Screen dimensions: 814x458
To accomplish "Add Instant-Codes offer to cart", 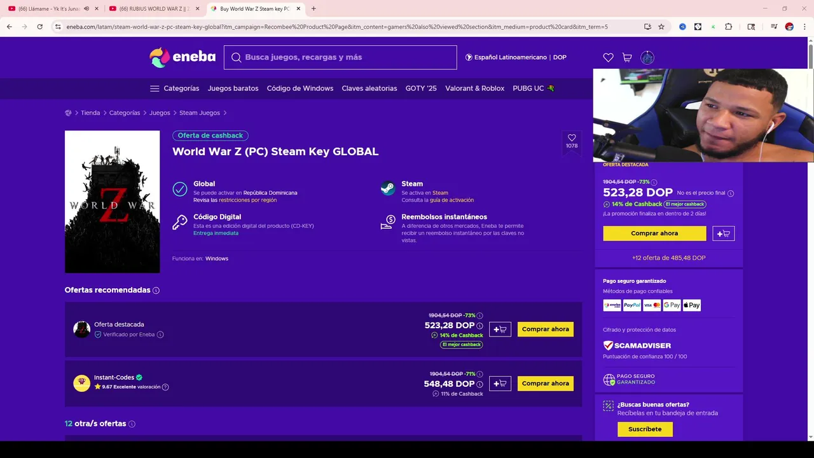I will pyautogui.click(x=500, y=384).
